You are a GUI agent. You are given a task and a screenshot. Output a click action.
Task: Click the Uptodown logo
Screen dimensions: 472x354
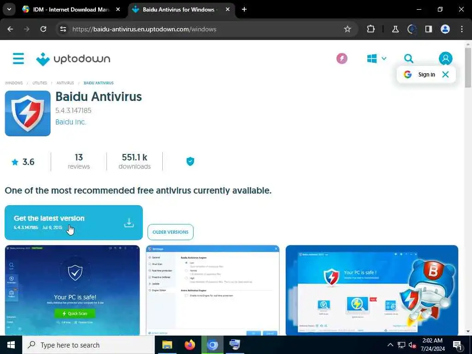click(x=73, y=59)
